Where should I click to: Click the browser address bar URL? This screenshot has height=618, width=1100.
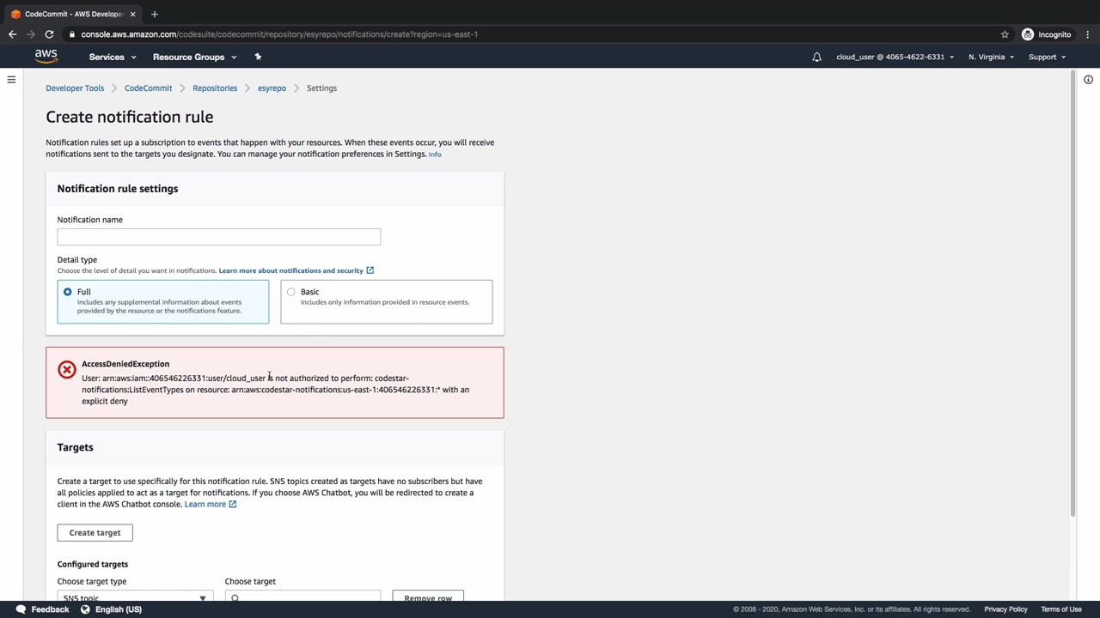tap(279, 34)
